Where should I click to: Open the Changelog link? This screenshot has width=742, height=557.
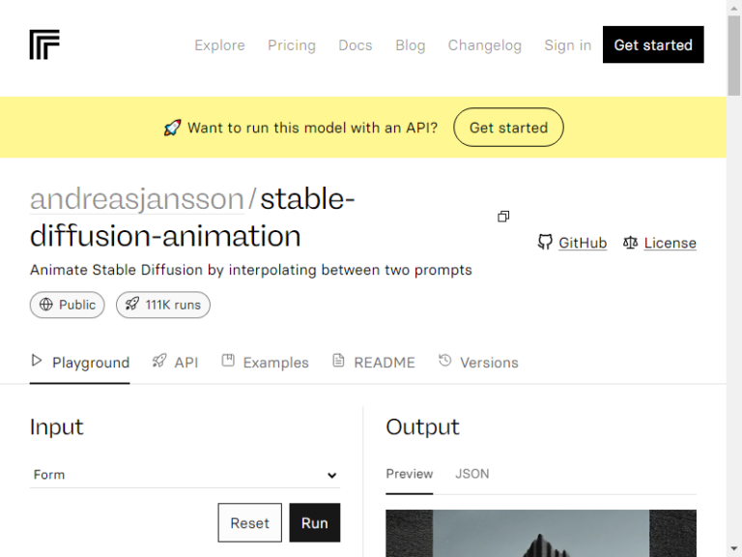tap(485, 45)
